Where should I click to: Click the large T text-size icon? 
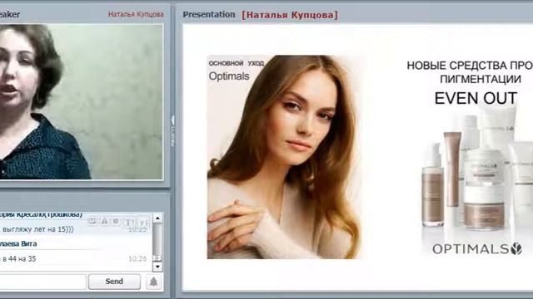[128, 223]
